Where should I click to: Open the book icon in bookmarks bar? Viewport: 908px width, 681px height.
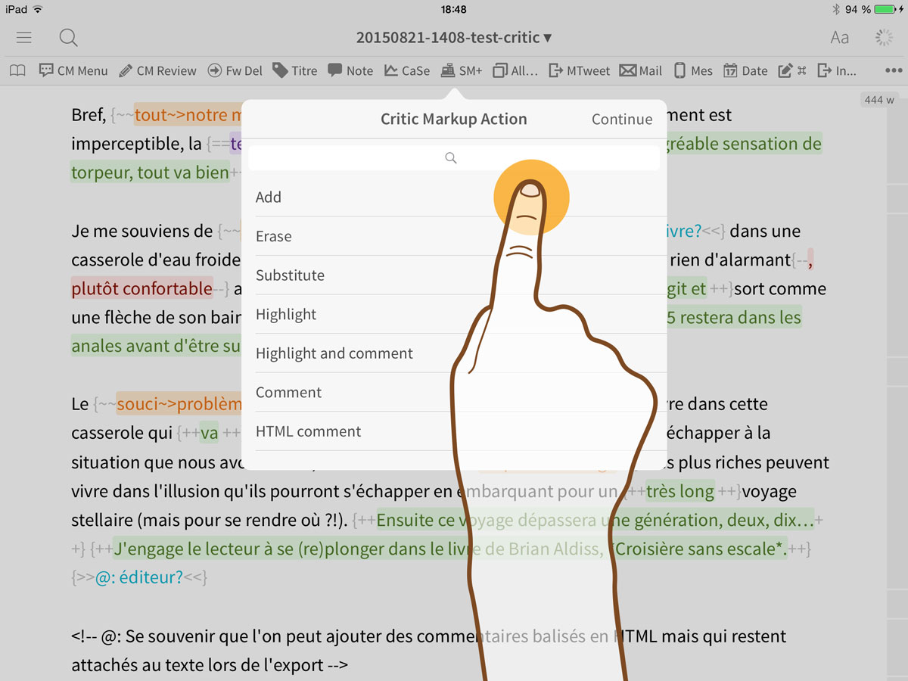click(17, 70)
